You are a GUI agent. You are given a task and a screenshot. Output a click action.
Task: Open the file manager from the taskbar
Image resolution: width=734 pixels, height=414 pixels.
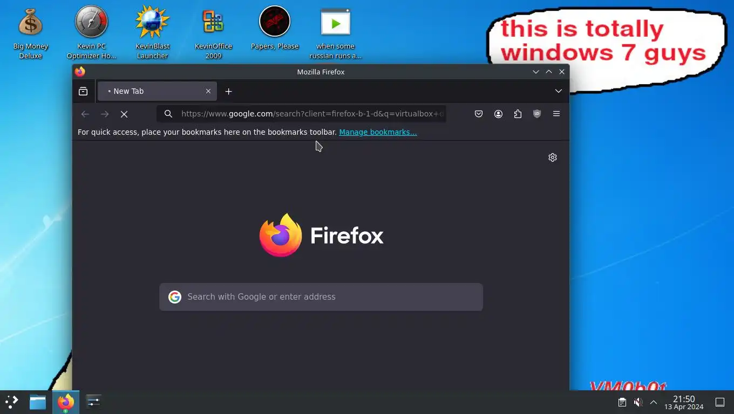[x=38, y=402]
